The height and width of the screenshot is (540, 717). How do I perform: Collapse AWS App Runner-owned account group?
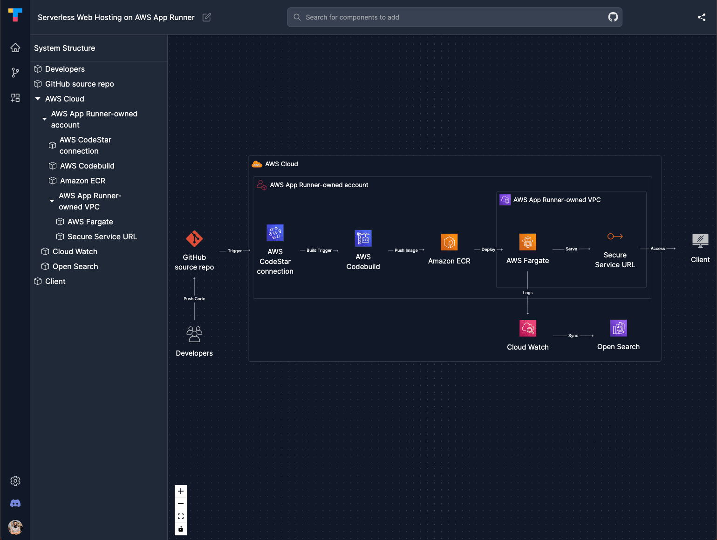(x=45, y=119)
